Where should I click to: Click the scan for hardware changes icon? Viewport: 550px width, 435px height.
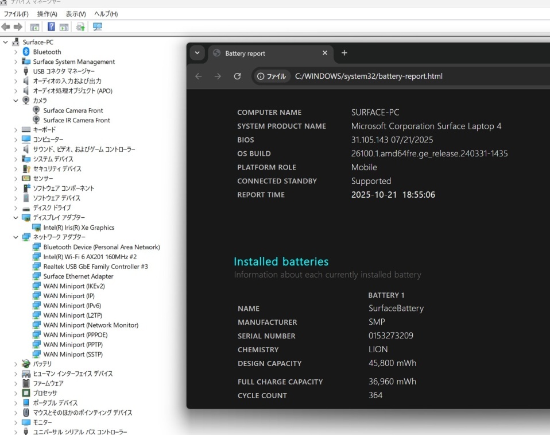click(98, 27)
